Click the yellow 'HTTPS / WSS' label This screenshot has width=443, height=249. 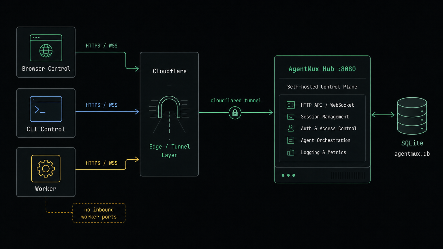coord(102,163)
